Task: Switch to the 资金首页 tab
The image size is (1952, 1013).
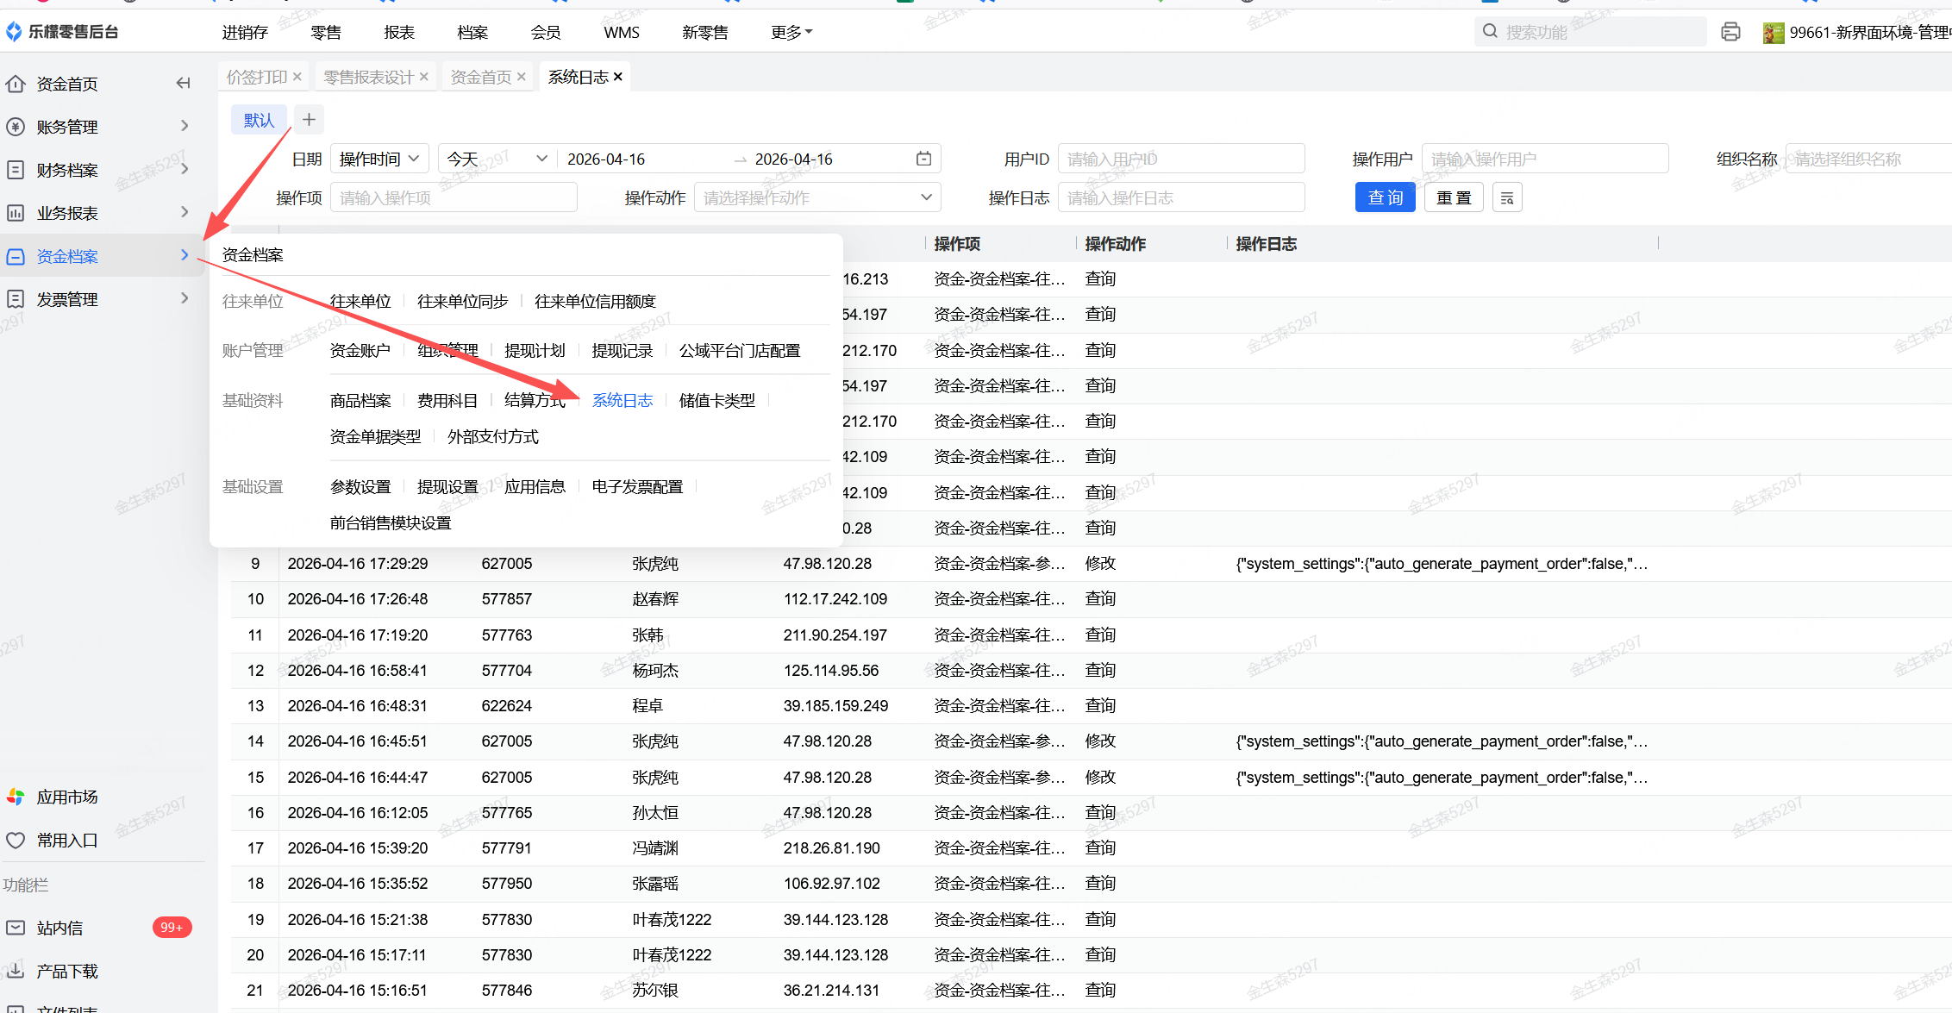Action: click(480, 77)
